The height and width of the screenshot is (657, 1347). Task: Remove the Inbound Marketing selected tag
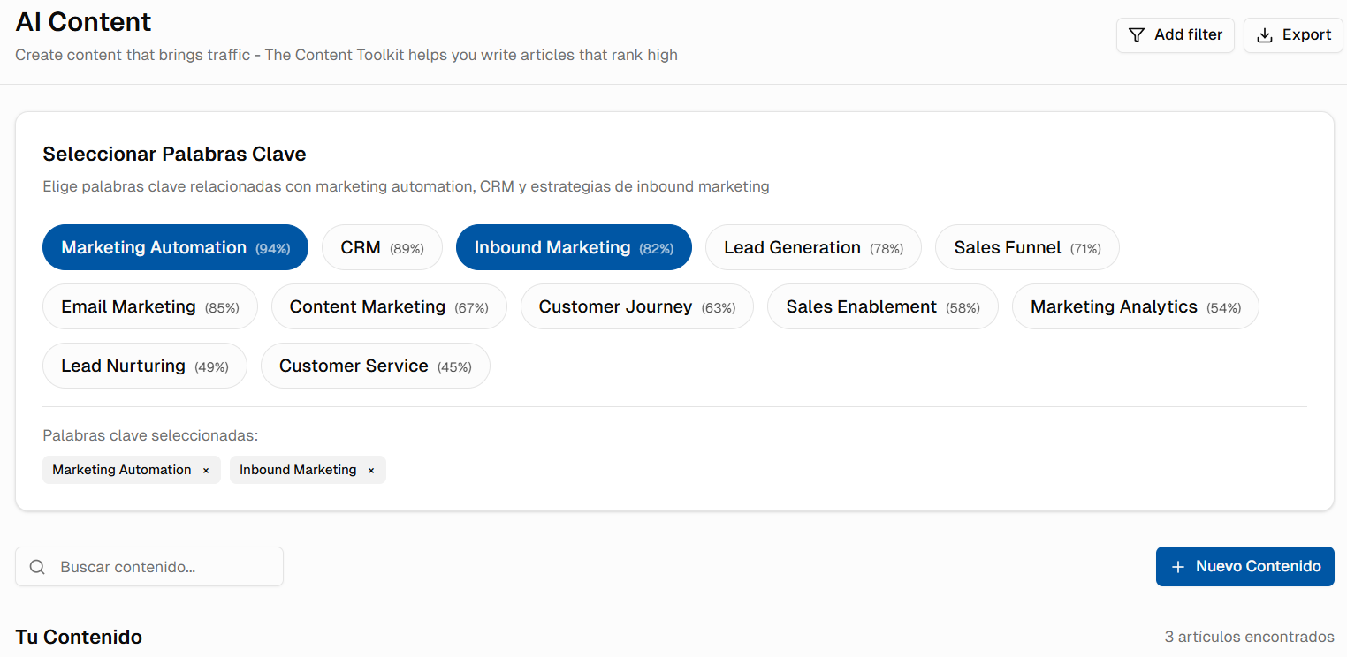pos(371,471)
